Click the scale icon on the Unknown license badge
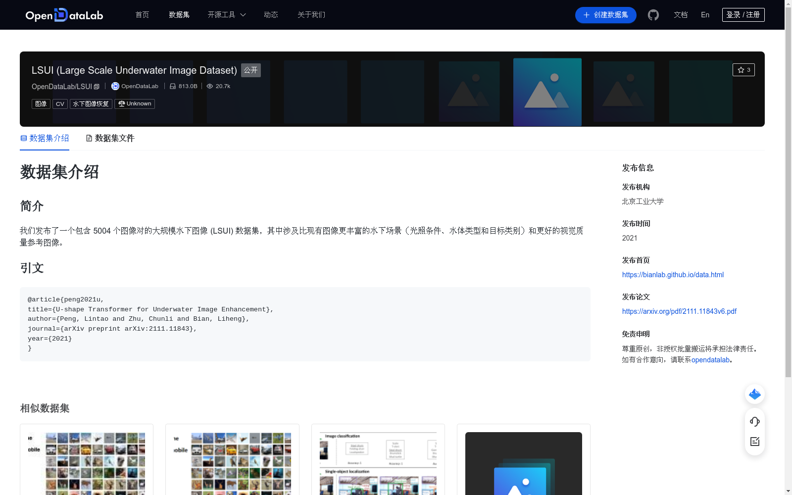This screenshot has height=495, width=792. 121,104
